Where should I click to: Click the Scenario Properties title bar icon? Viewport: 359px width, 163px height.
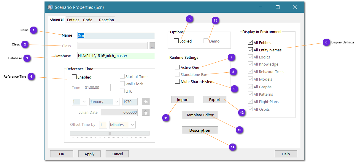[50, 7]
